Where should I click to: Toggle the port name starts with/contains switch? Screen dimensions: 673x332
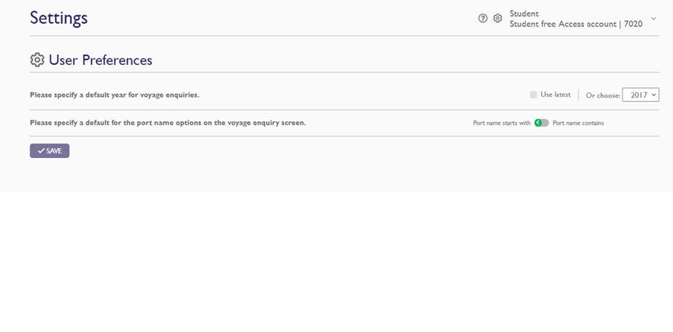coord(541,123)
